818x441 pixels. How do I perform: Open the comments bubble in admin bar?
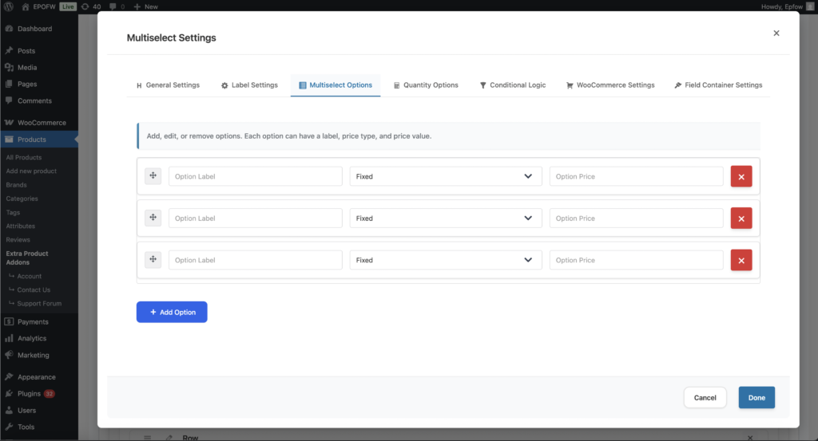(116, 6)
